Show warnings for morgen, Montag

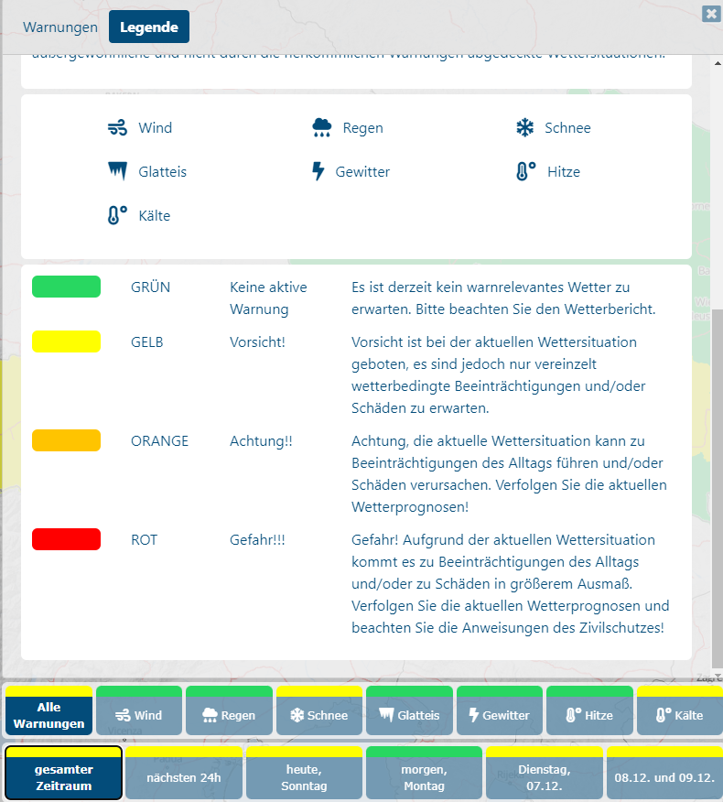(x=425, y=773)
